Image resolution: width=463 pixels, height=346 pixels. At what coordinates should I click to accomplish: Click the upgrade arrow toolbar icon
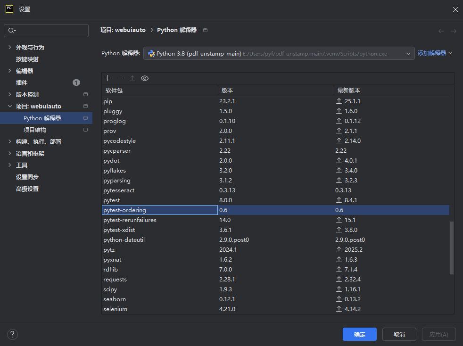[x=132, y=78]
